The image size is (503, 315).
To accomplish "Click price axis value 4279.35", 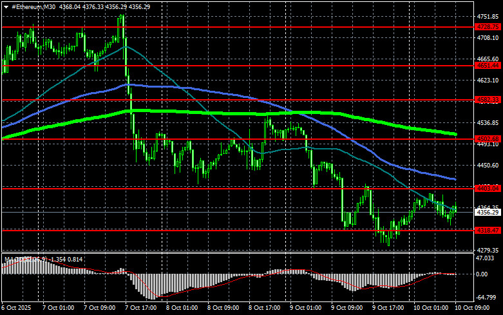I will (x=488, y=250).
